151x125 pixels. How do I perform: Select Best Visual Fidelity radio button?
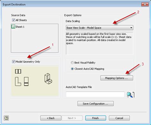pyautogui.click(x=72, y=63)
